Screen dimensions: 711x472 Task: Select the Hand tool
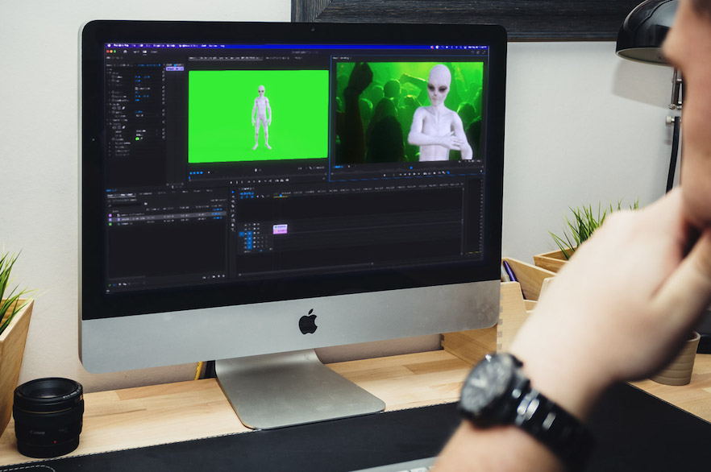click(233, 225)
